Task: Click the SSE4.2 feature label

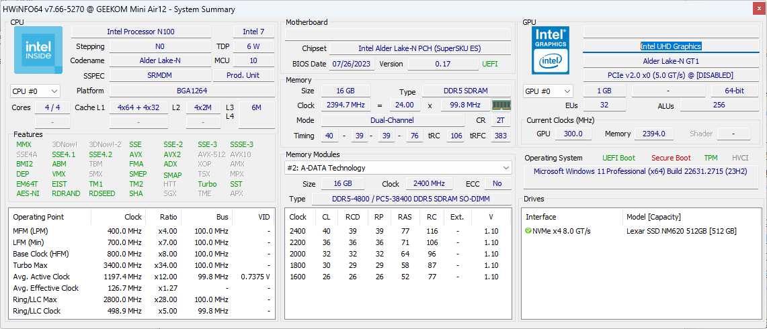Action: [101, 154]
